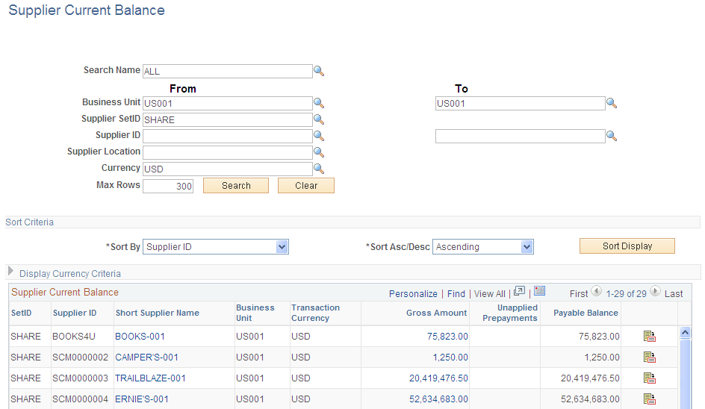The image size is (705, 409).
Task: Jump to First rows link
Action: (x=579, y=293)
